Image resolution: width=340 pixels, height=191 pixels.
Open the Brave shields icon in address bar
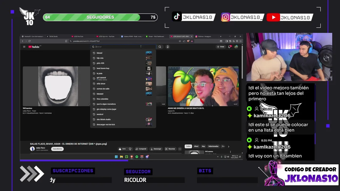188,41
